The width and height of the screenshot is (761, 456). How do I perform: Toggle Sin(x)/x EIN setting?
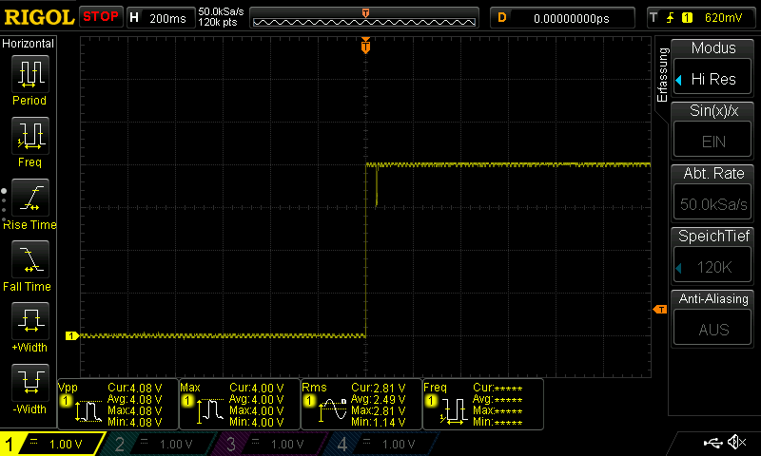click(712, 141)
